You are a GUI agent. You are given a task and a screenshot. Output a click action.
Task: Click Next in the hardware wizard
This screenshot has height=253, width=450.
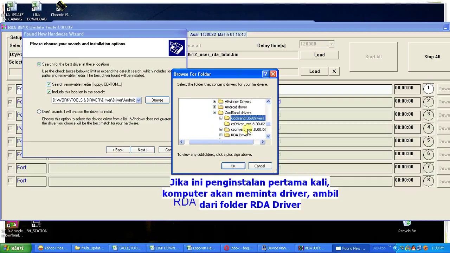tap(142, 150)
